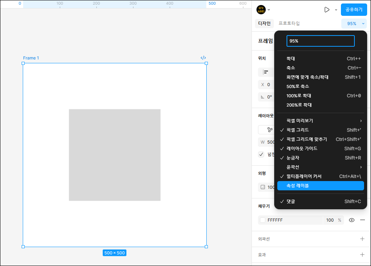The height and width of the screenshot is (266, 371).
Task: Expand the avatar dropdown chevron
Action: pos(269,10)
